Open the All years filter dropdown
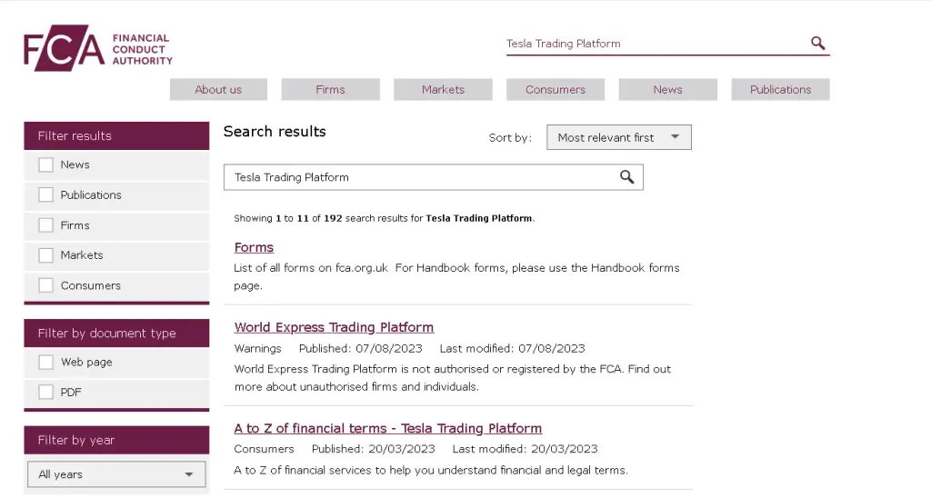Image resolution: width=931 pixels, height=498 pixels. [116, 474]
